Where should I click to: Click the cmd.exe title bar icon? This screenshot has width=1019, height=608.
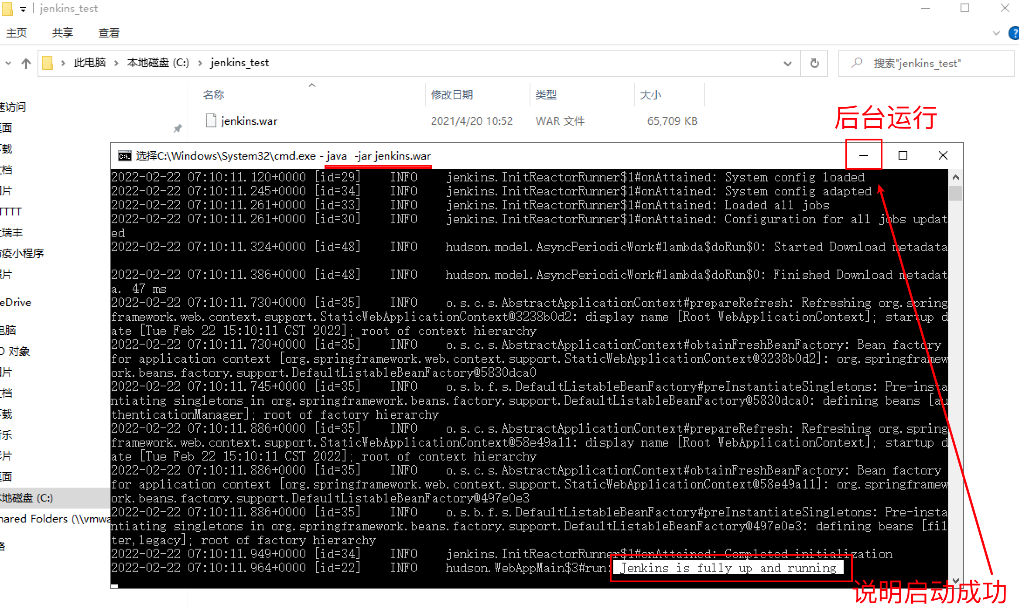coord(124,156)
